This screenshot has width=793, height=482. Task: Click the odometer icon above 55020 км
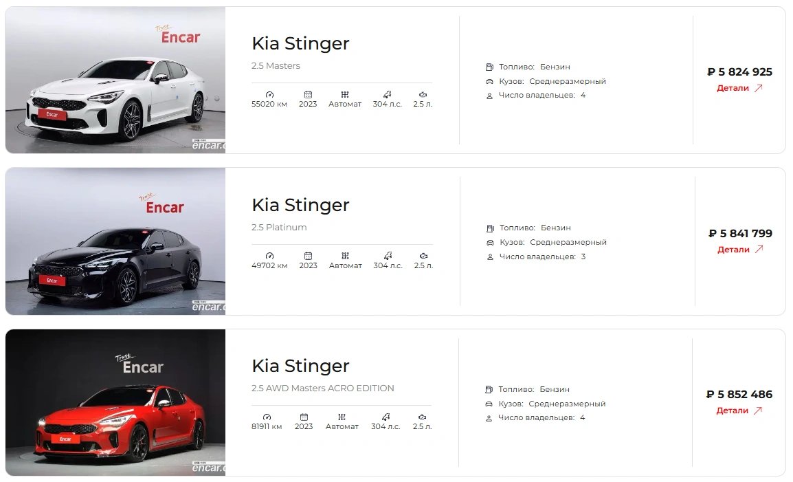(x=269, y=95)
